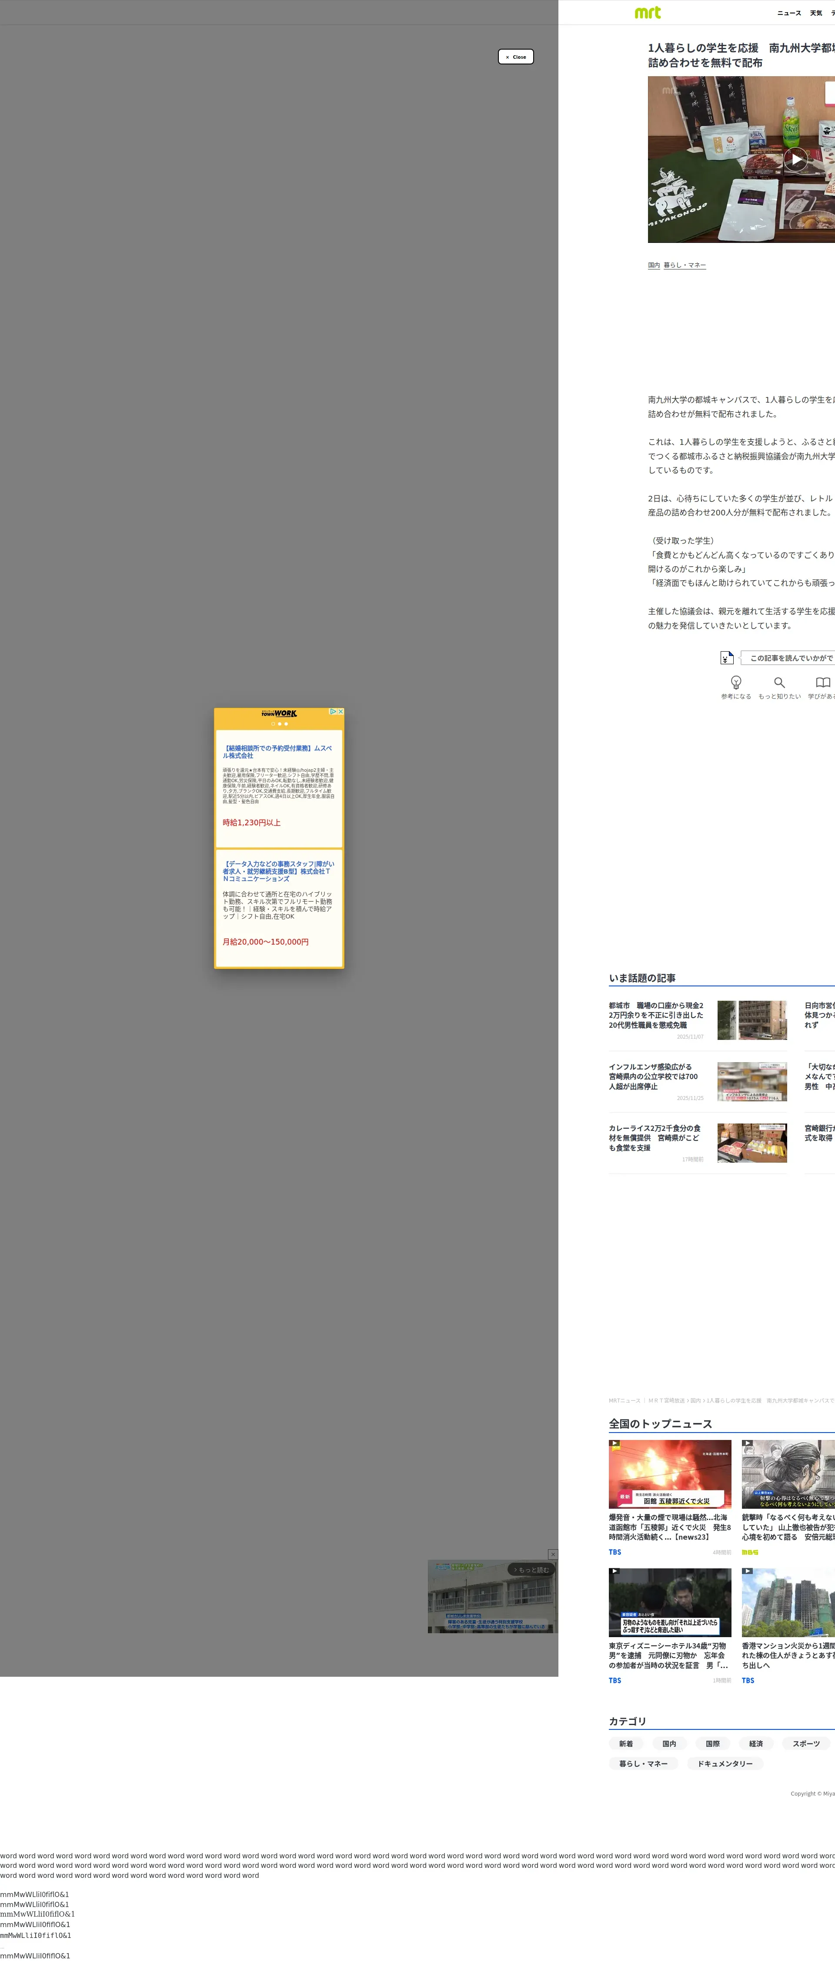Click the AdChoices triangle icon on TownWork ad

(332, 711)
